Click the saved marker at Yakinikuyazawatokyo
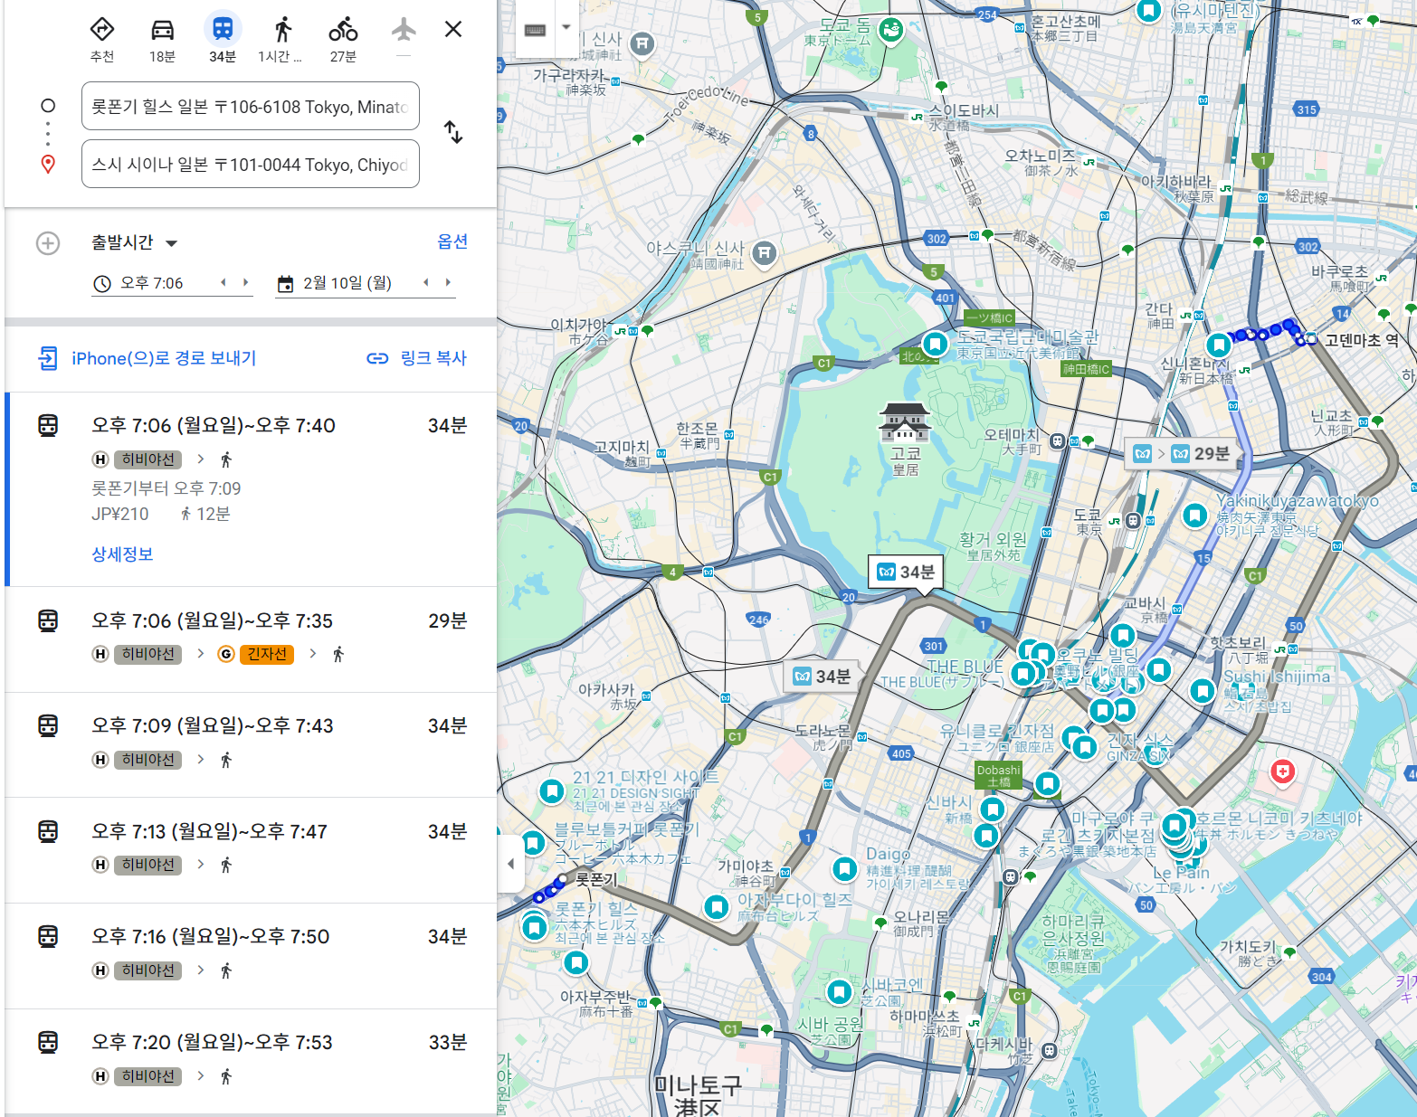Viewport: 1417px width, 1117px height. click(1194, 516)
